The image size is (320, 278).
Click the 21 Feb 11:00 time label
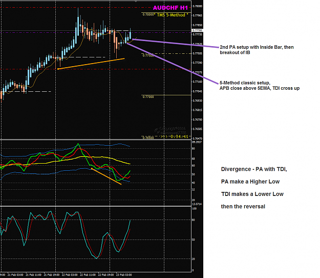[33, 275]
